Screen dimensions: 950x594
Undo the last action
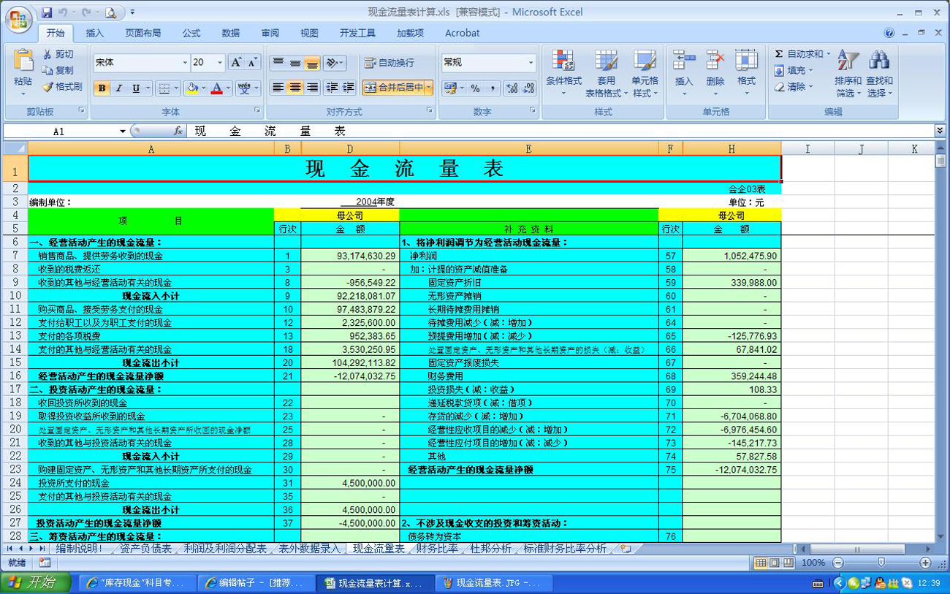pyautogui.click(x=63, y=12)
